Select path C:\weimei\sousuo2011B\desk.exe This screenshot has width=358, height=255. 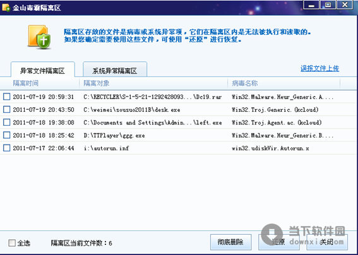tap(132, 110)
